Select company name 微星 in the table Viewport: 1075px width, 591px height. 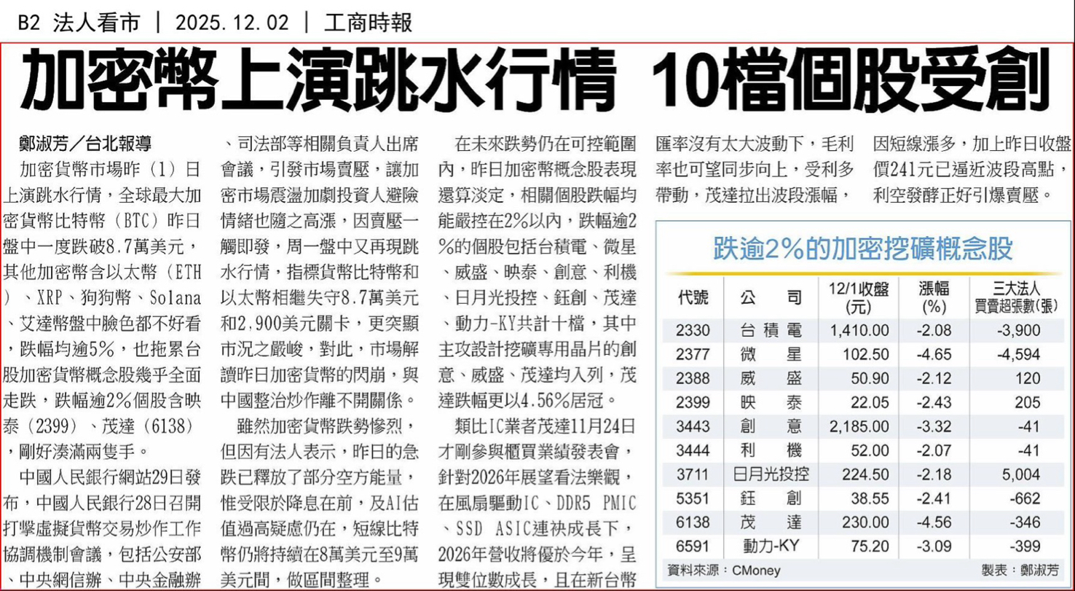(x=771, y=356)
